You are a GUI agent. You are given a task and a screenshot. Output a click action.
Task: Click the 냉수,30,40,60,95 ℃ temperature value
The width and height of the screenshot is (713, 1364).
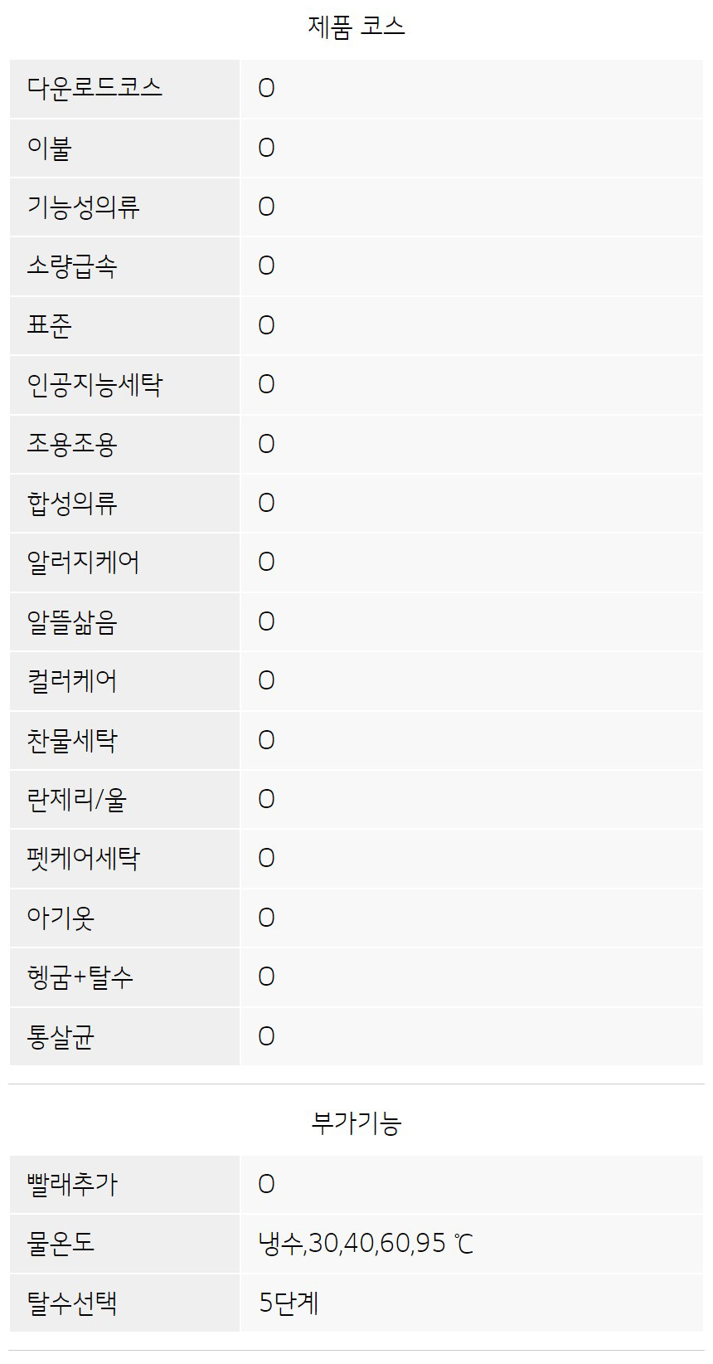point(366,1244)
